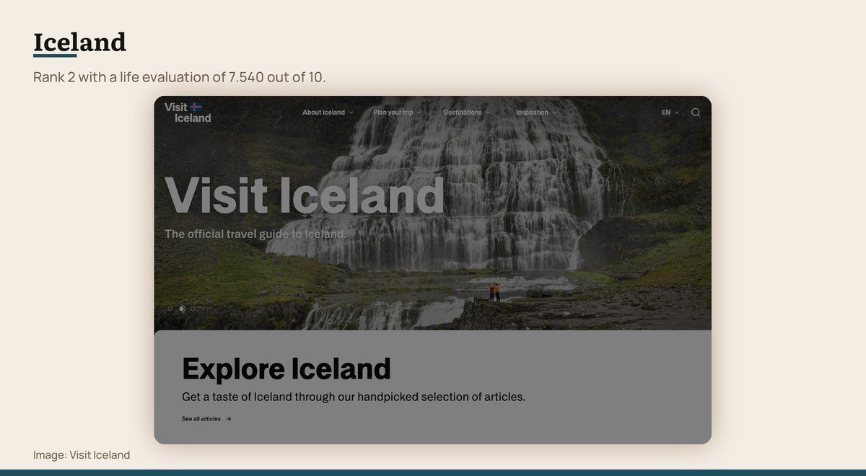Click the Visit Iceland logo
Screen dimensions: 866x476
click(x=188, y=113)
